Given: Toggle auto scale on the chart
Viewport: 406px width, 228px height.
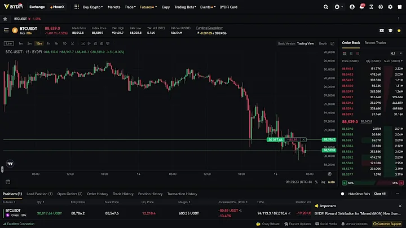Looking at the screenshot, I should pyautogui.click(x=332, y=182).
